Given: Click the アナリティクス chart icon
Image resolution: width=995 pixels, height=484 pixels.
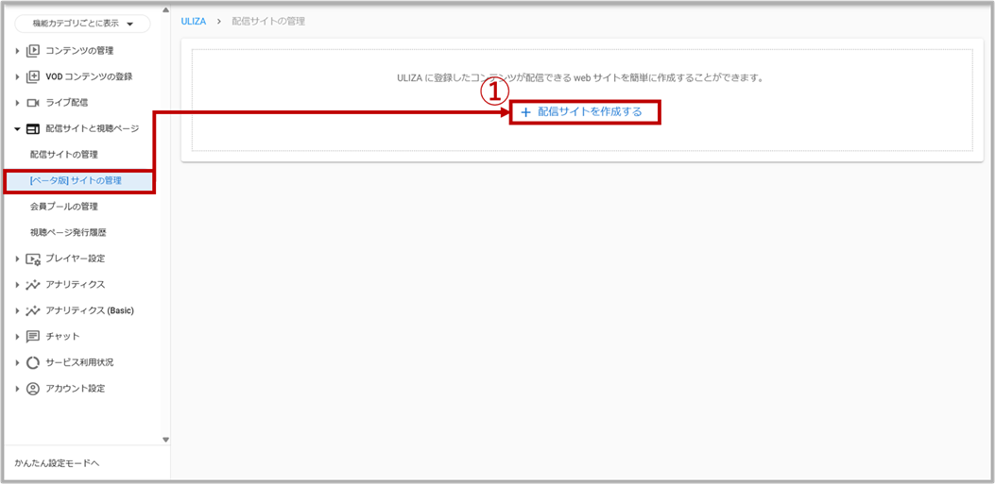Looking at the screenshot, I should point(33,284).
